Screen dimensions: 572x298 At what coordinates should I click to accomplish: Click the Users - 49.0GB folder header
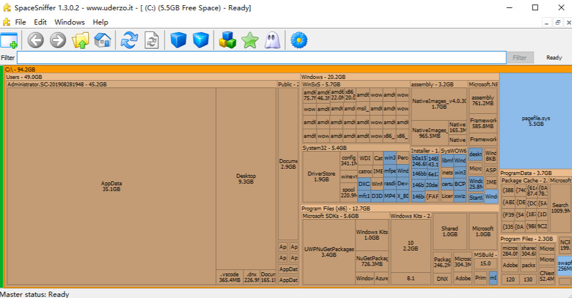pos(153,77)
